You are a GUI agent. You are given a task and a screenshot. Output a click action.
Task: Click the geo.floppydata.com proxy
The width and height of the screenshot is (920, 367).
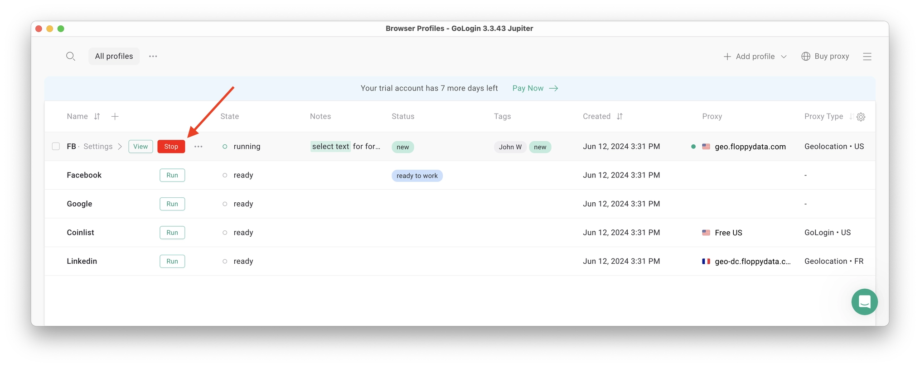[x=750, y=147]
